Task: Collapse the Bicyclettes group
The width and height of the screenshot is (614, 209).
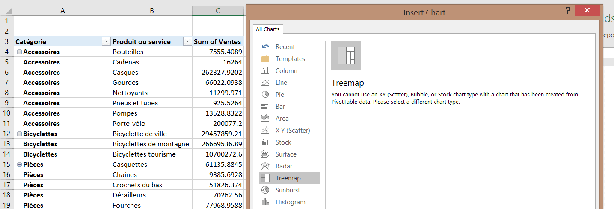Action: pos(19,134)
